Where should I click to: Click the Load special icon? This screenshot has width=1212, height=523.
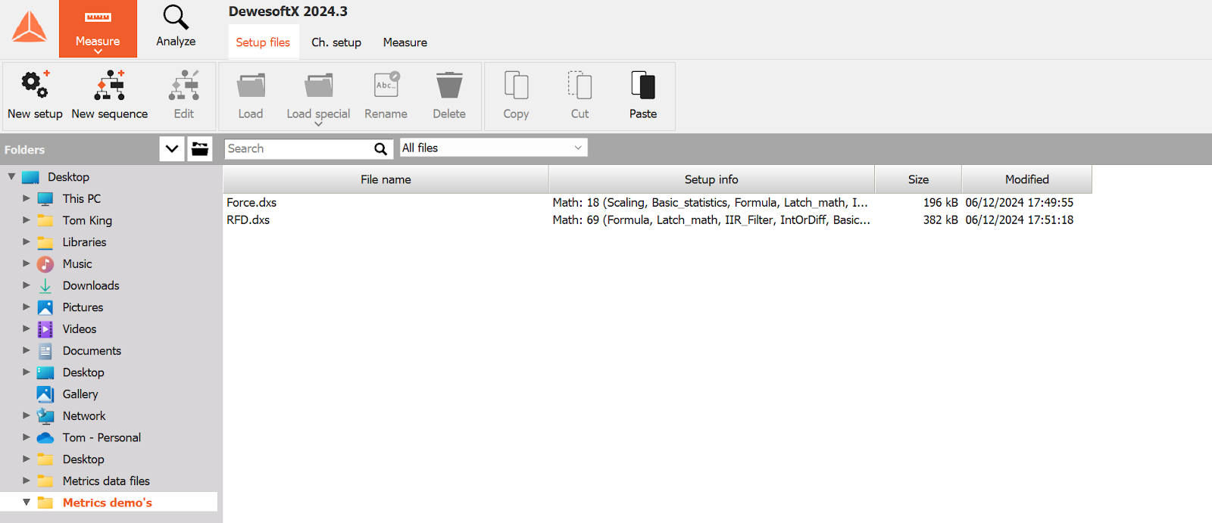[319, 86]
